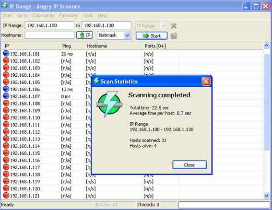Image resolution: width=272 pixels, height=210 pixels.
Task: Open the Help menu
Action: tap(102, 16)
